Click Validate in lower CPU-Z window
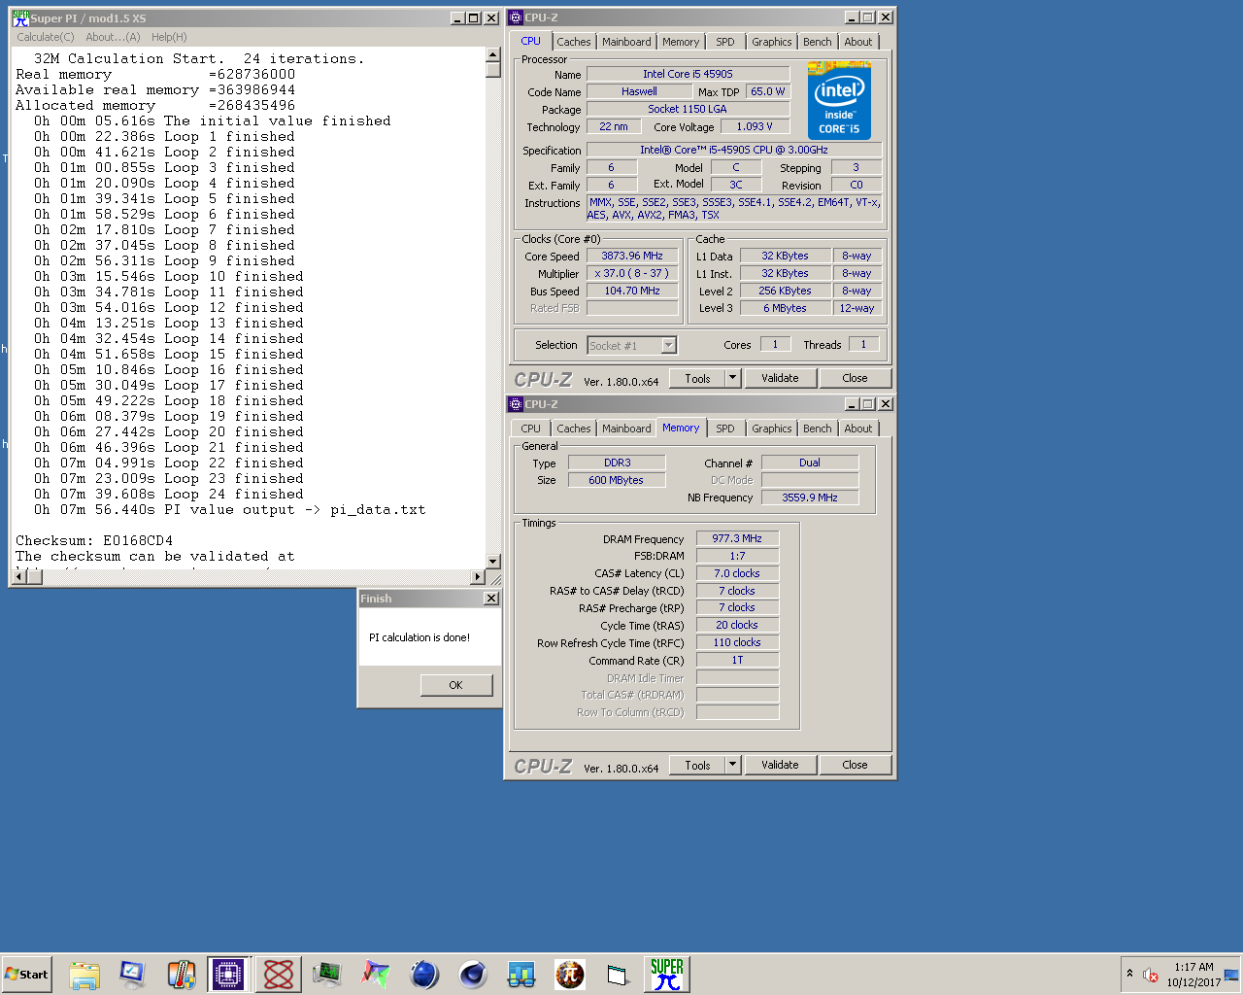 (780, 765)
